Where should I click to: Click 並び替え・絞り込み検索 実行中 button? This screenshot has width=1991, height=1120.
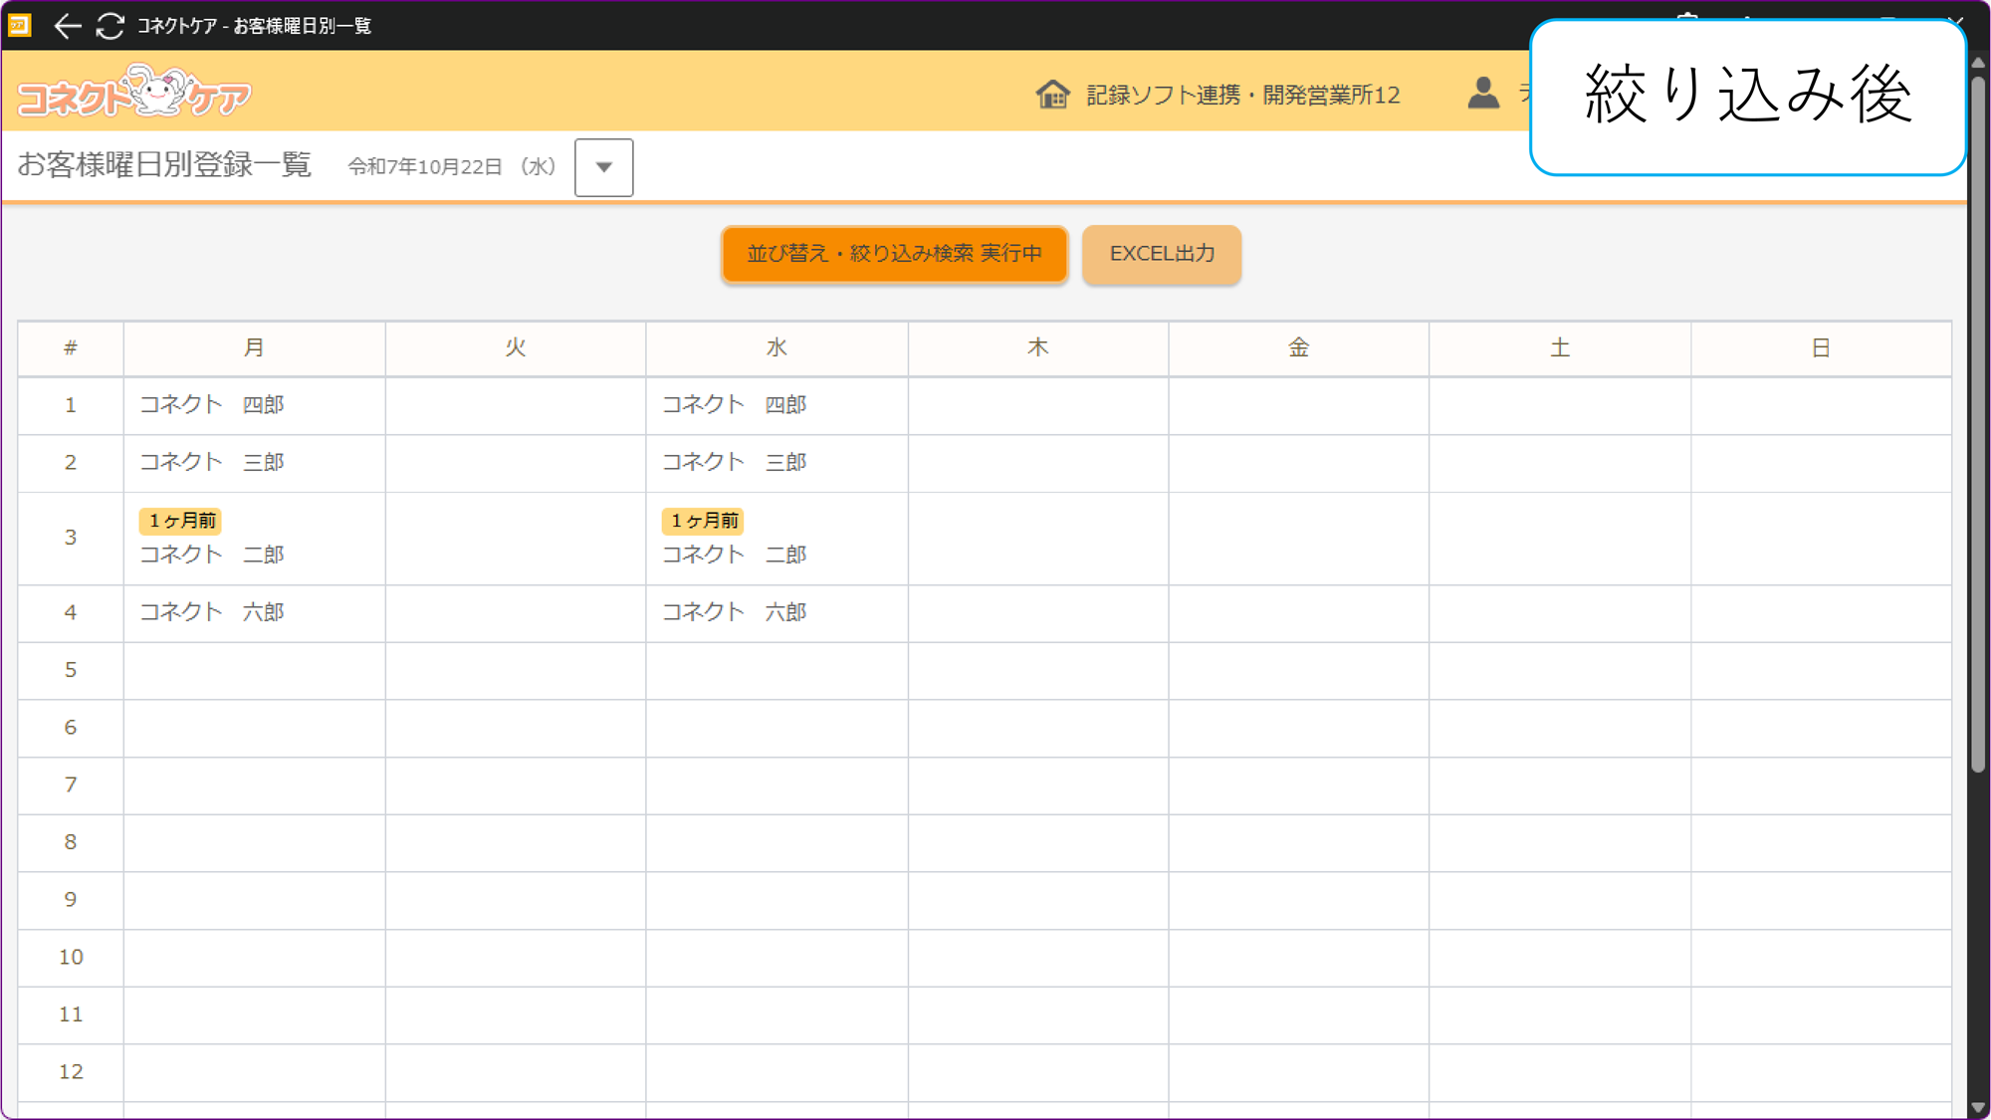click(x=894, y=254)
